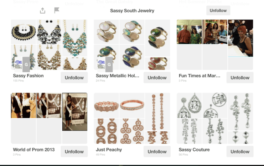Open the Sassy South Jewelry profile heading
264x166 pixels.
pyautogui.click(x=132, y=11)
